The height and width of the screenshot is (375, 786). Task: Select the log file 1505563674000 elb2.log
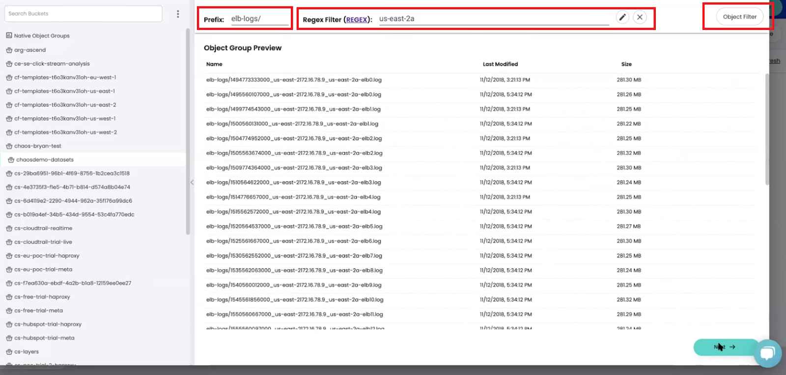click(x=294, y=154)
